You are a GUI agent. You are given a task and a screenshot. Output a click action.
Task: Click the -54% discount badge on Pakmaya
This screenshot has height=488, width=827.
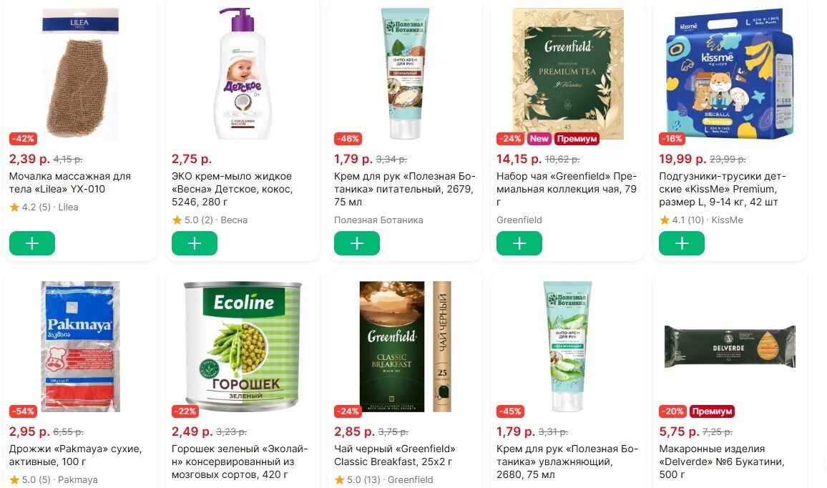pos(23,411)
